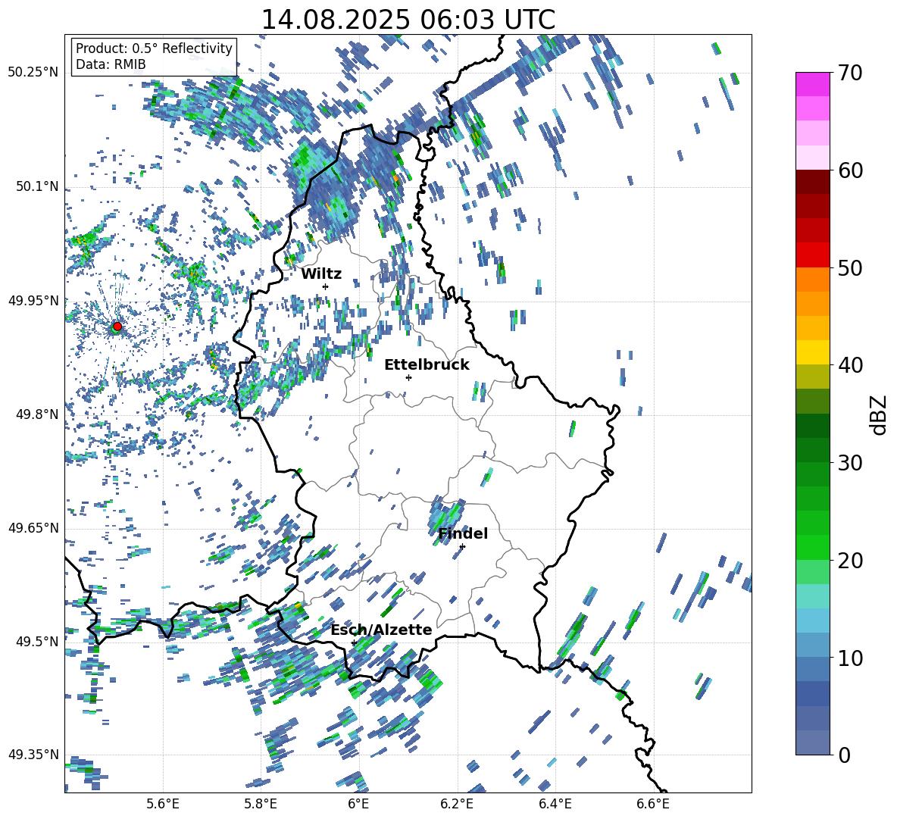Click the 49.5°N latitude label

click(x=37, y=641)
